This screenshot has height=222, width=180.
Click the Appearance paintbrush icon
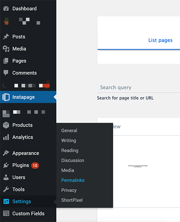(6, 153)
